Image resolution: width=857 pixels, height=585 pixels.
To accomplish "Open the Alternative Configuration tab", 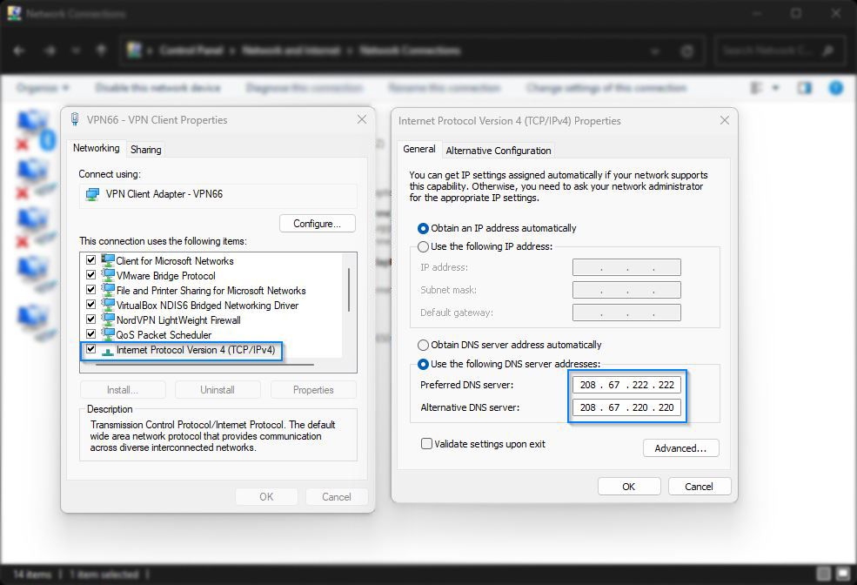I will pyautogui.click(x=498, y=150).
